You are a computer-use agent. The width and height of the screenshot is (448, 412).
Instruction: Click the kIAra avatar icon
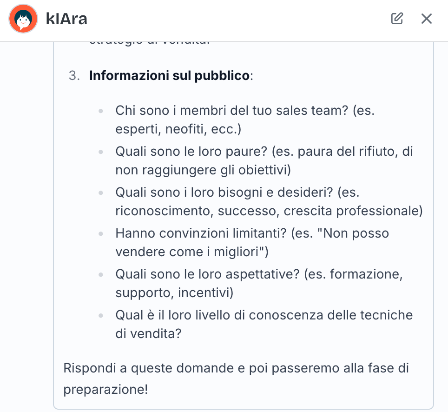pyautogui.click(x=23, y=19)
